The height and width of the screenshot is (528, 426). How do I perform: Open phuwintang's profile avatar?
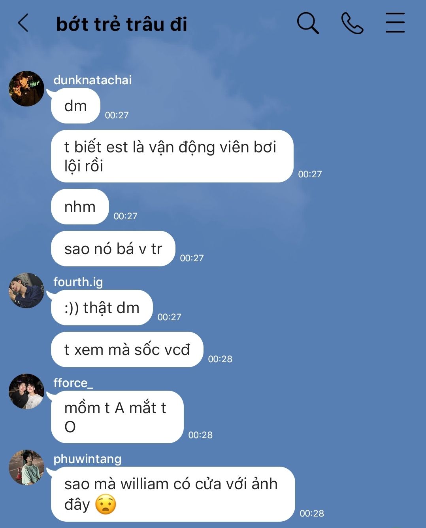[26, 467]
